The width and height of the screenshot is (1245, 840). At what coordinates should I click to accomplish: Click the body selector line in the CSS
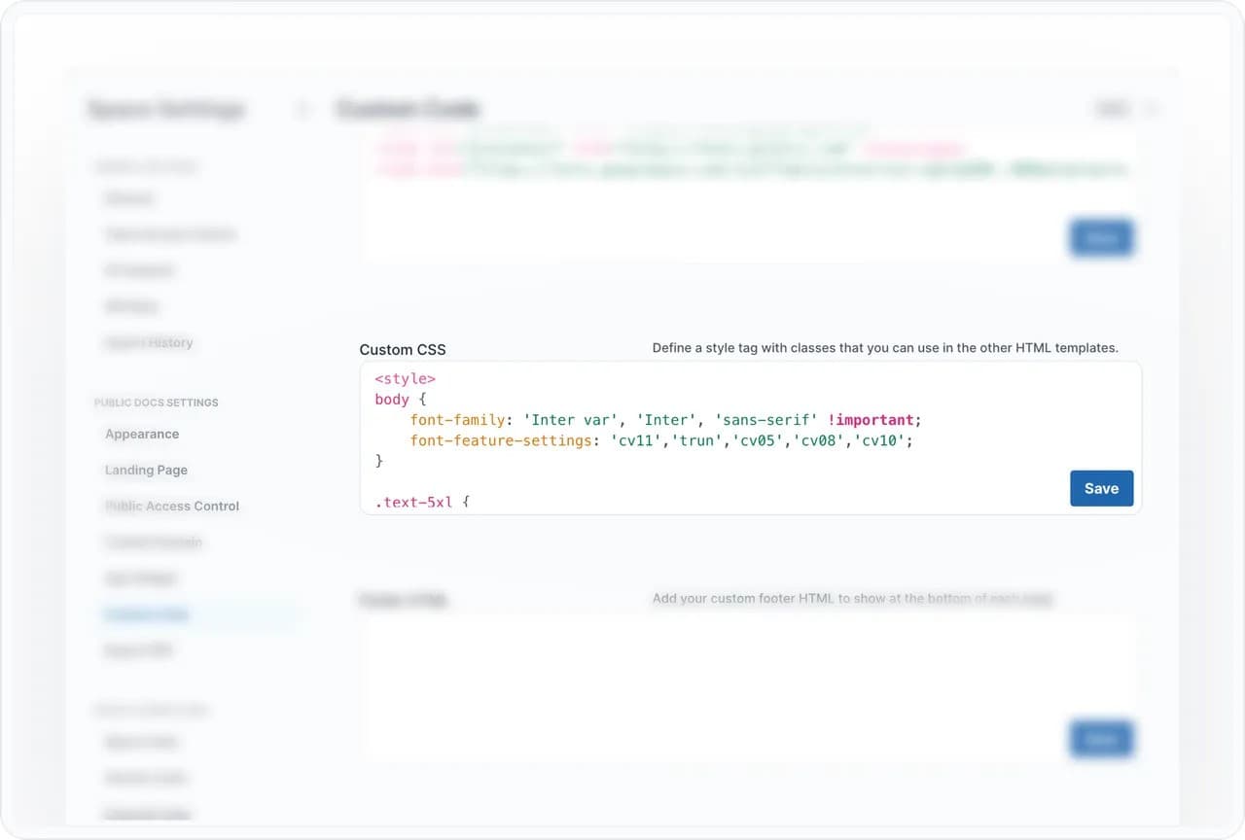coord(391,400)
